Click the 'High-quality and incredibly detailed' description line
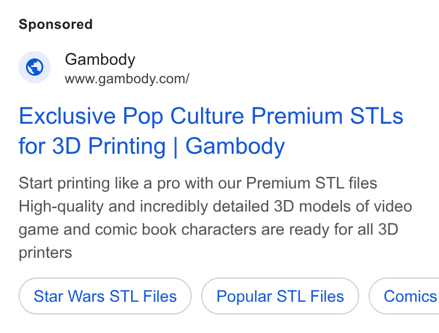 pyautogui.click(x=215, y=206)
